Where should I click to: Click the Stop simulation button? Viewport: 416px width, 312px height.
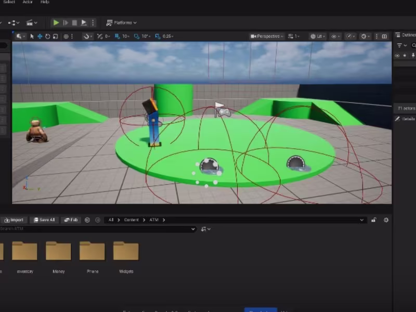coord(74,23)
